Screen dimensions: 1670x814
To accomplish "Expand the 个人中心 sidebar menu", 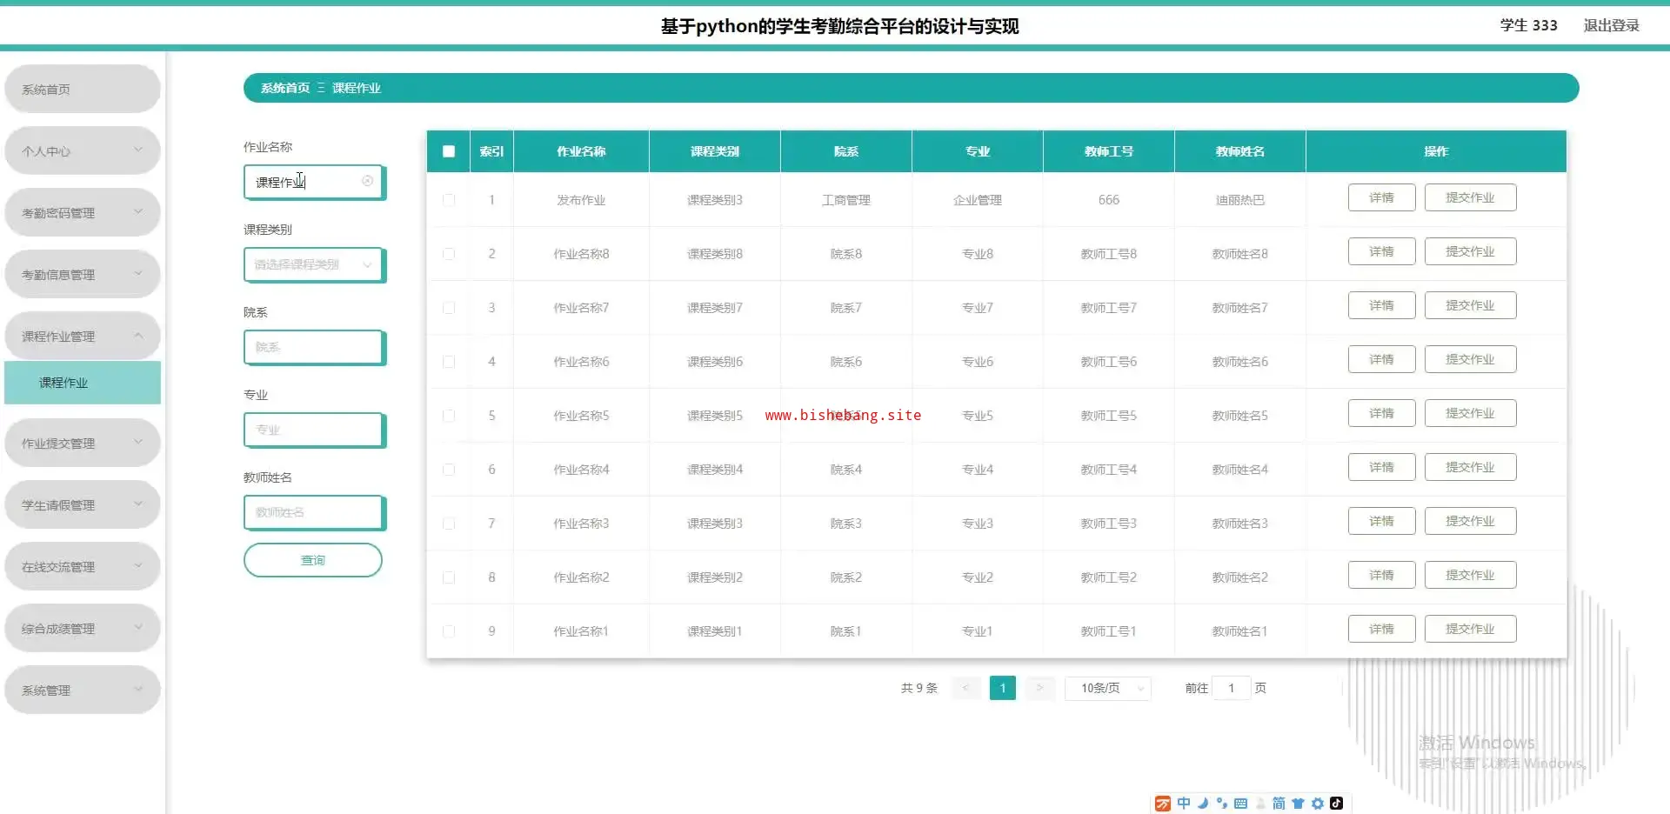I will [83, 150].
